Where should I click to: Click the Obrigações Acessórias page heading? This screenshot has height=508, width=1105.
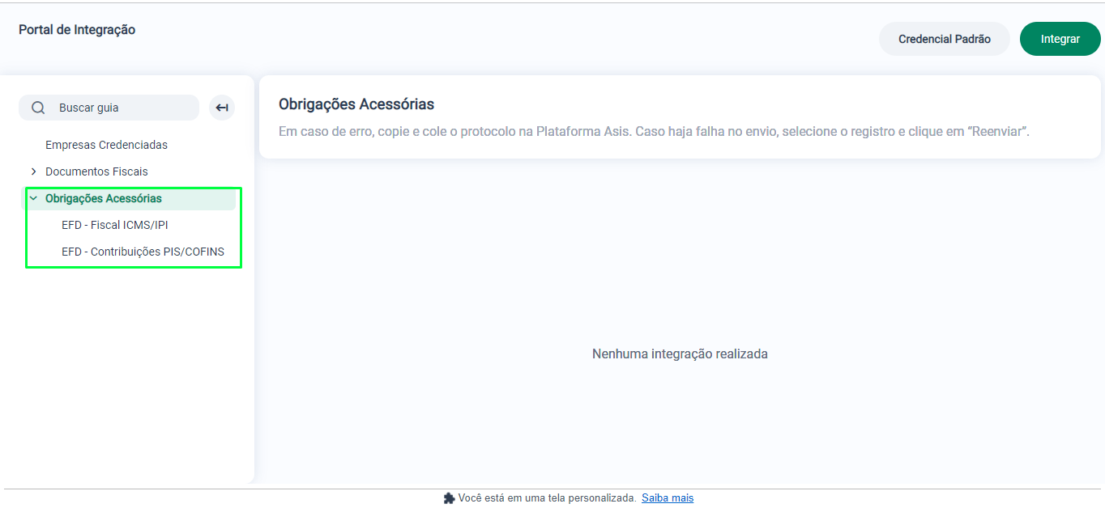356,104
